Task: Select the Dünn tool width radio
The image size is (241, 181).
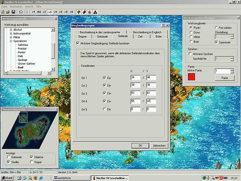Action: [x=191, y=32]
